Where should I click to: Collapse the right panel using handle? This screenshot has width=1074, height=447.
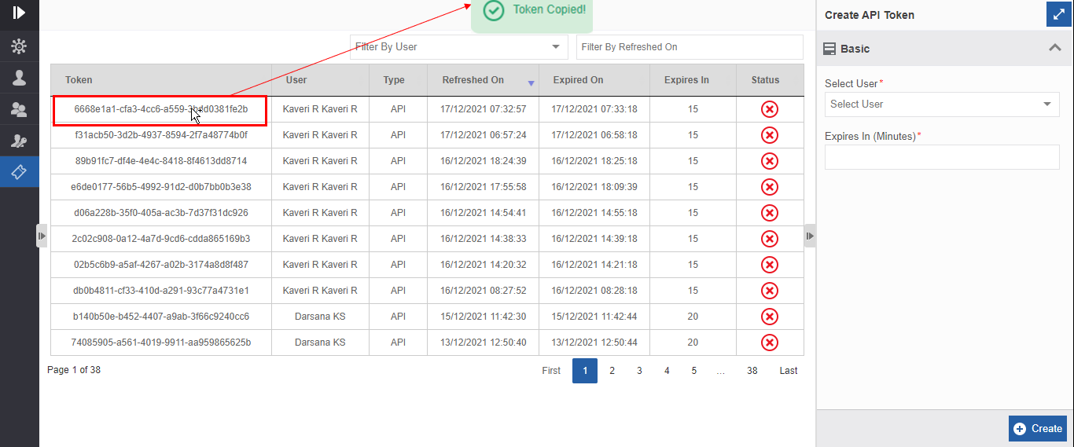pyautogui.click(x=810, y=236)
